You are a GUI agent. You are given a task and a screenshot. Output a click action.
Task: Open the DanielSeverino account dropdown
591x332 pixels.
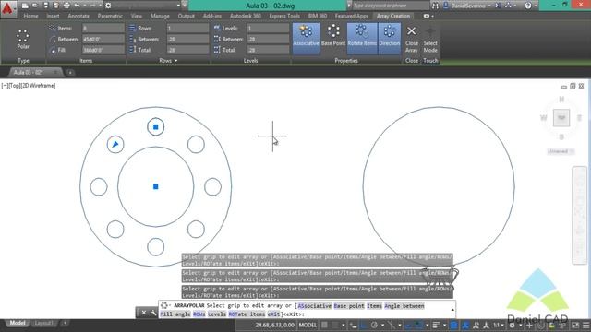pyautogui.click(x=489, y=6)
